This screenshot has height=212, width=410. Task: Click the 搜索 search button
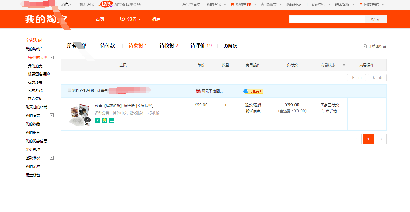[376, 19]
